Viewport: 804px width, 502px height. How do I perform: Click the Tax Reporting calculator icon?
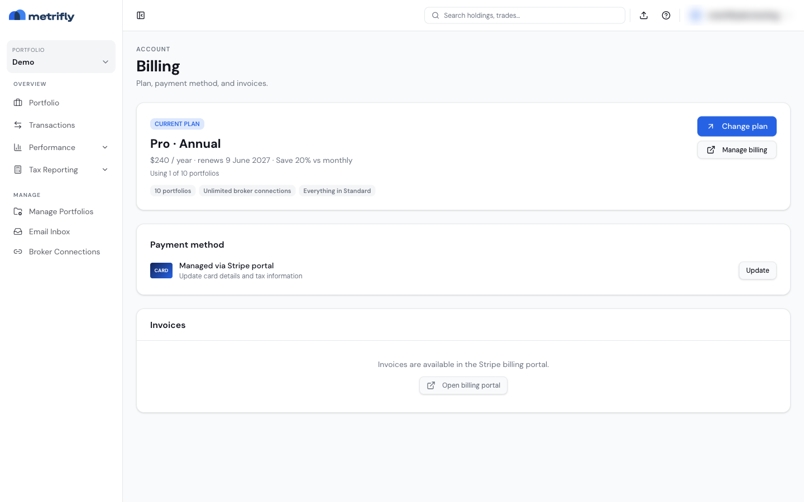[18, 170]
